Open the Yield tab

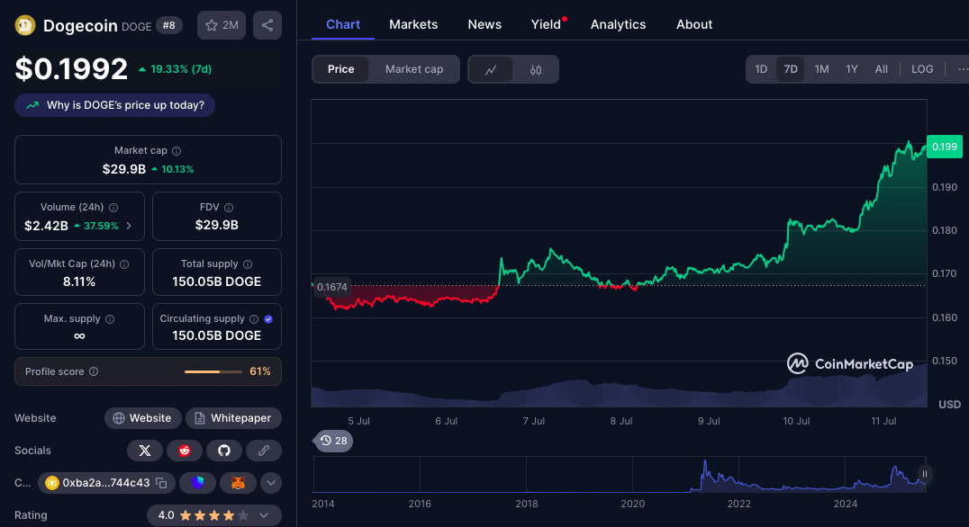click(x=547, y=24)
